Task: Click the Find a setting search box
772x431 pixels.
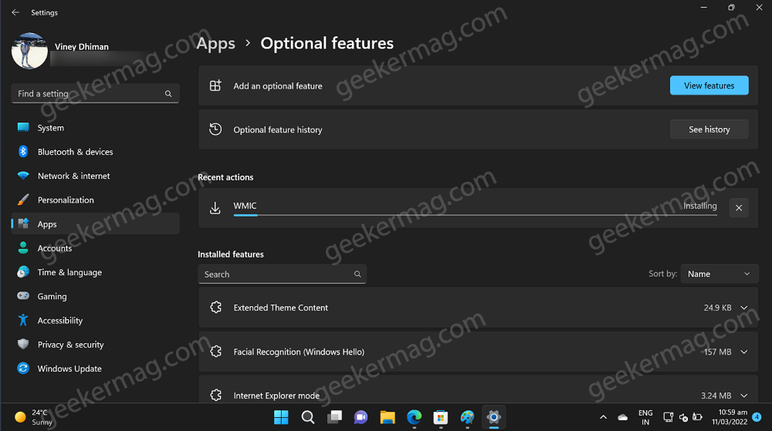Action: [x=95, y=93]
